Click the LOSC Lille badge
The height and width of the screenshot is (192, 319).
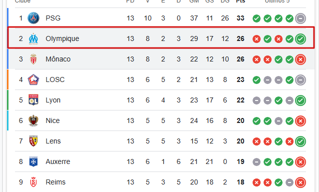click(33, 79)
